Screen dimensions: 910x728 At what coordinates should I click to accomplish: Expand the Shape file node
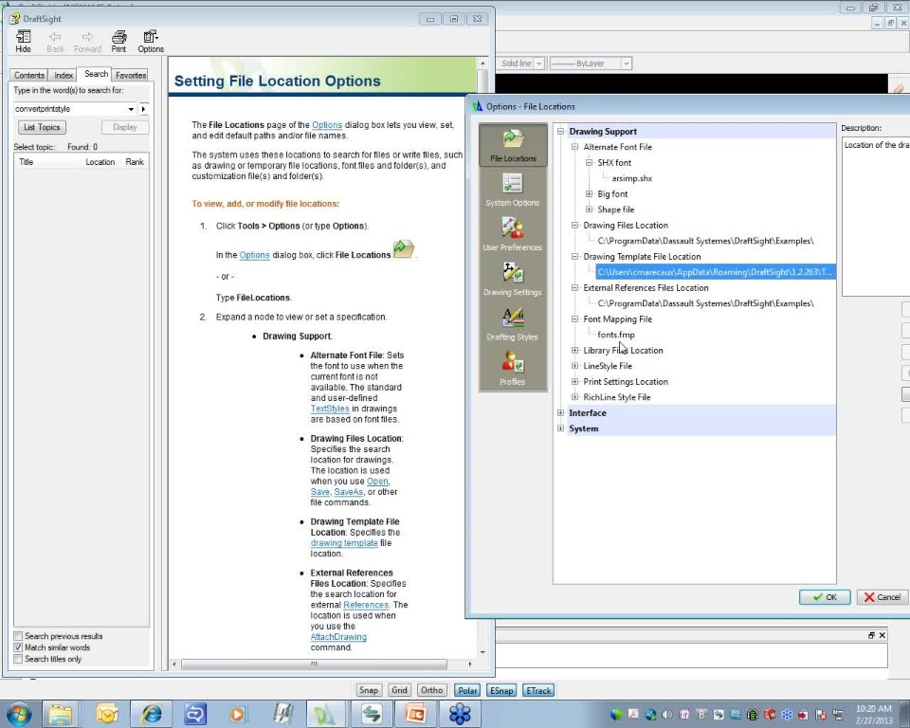pos(589,209)
